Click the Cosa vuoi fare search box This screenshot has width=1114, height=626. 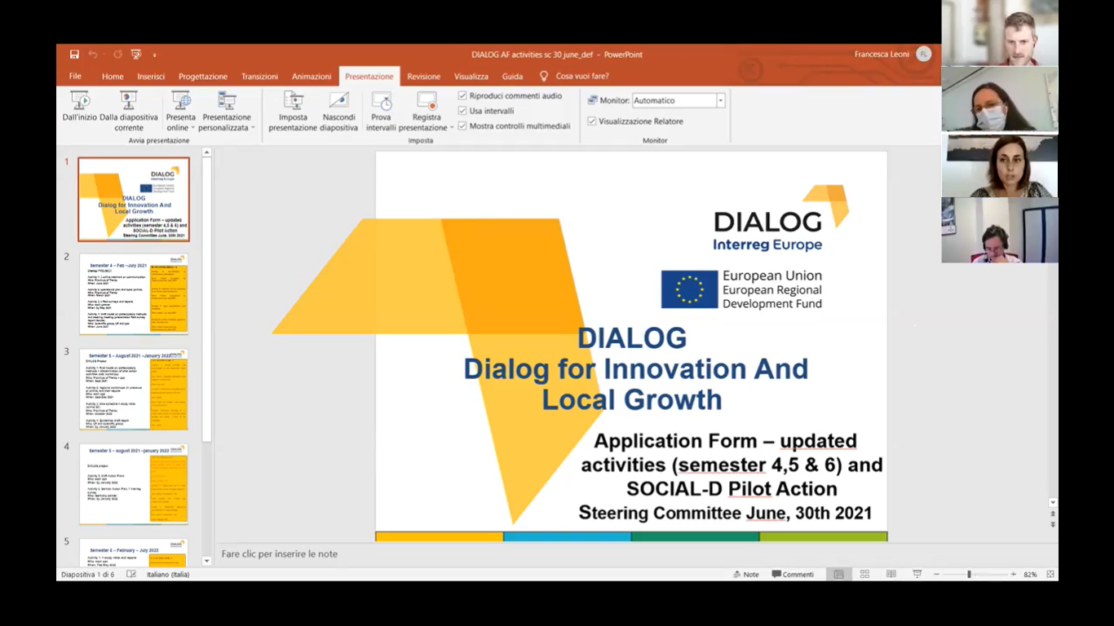point(582,77)
